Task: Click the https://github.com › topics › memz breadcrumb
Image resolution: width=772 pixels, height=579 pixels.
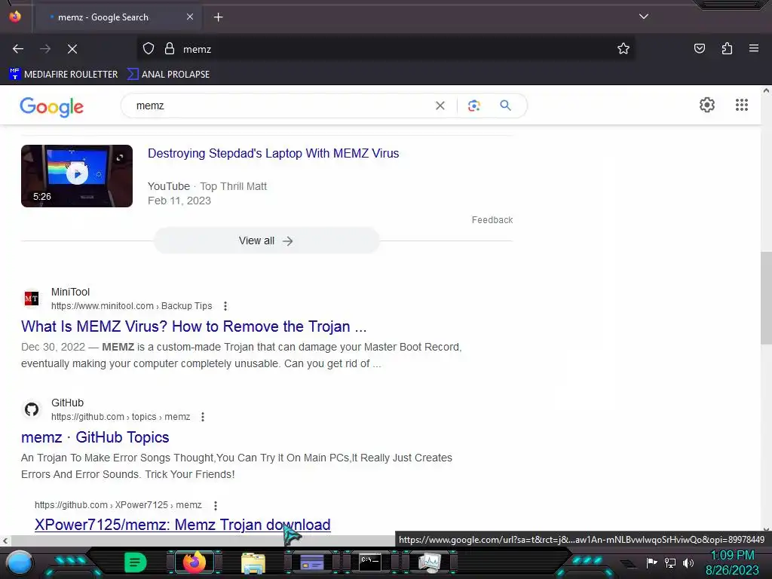Action: coord(121,416)
